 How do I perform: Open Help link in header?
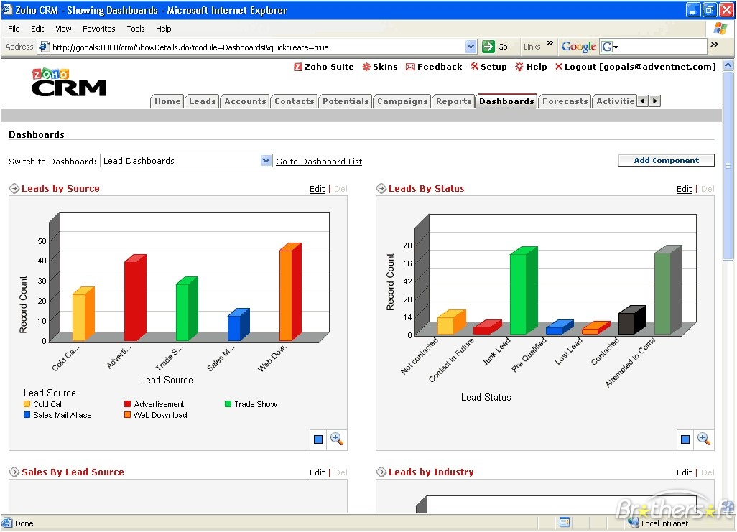pos(531,67)
